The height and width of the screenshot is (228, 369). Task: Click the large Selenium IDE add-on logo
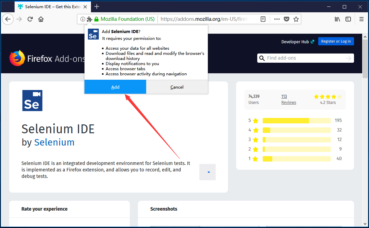32,101
